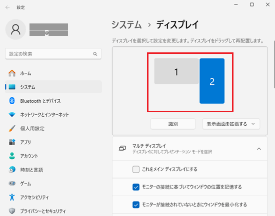Select display 1 in arrangement
The image size is (275, 216).
pyautogui.click(x=176, y=71)
